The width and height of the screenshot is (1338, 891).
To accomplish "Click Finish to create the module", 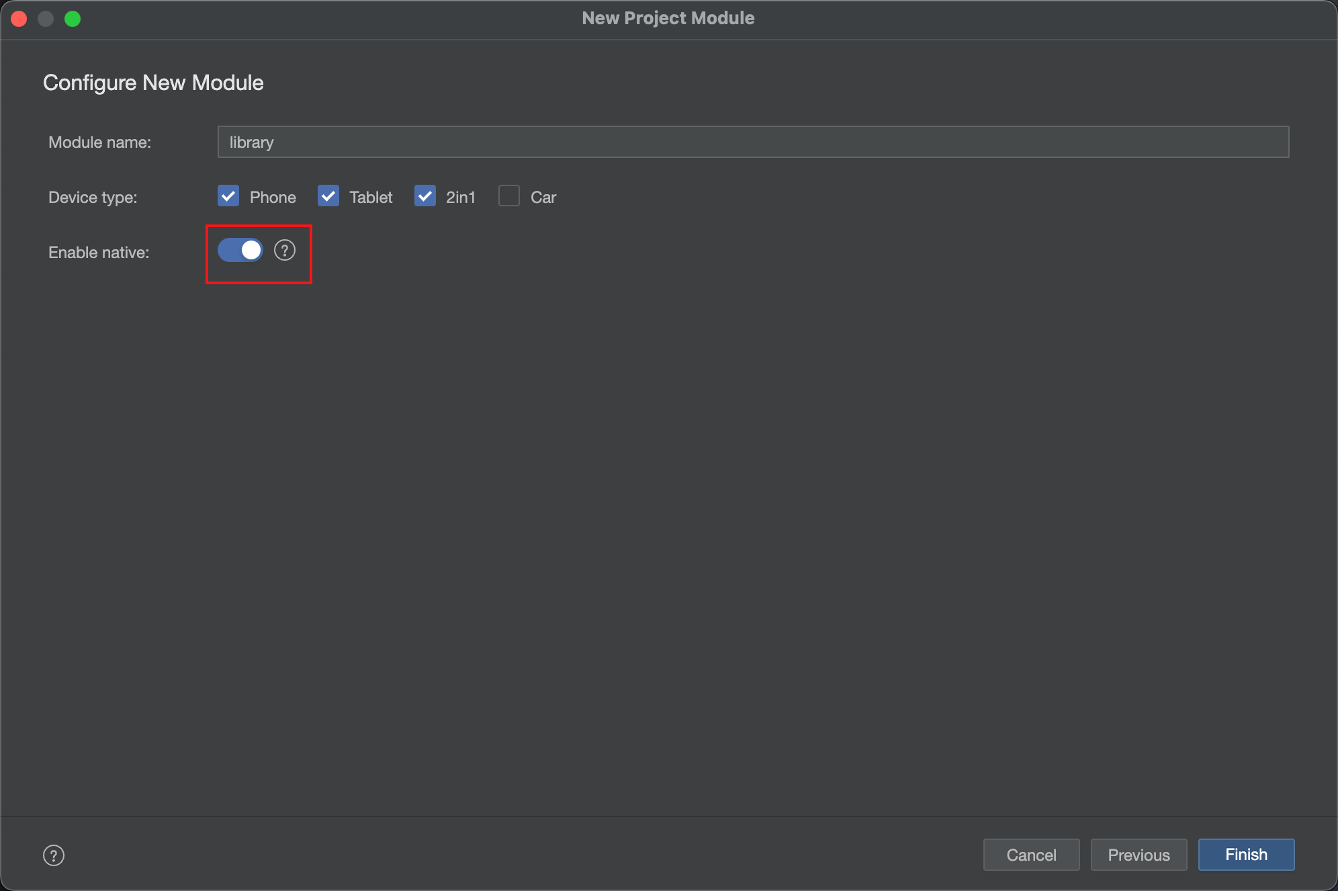I will tap(1246, 855).
